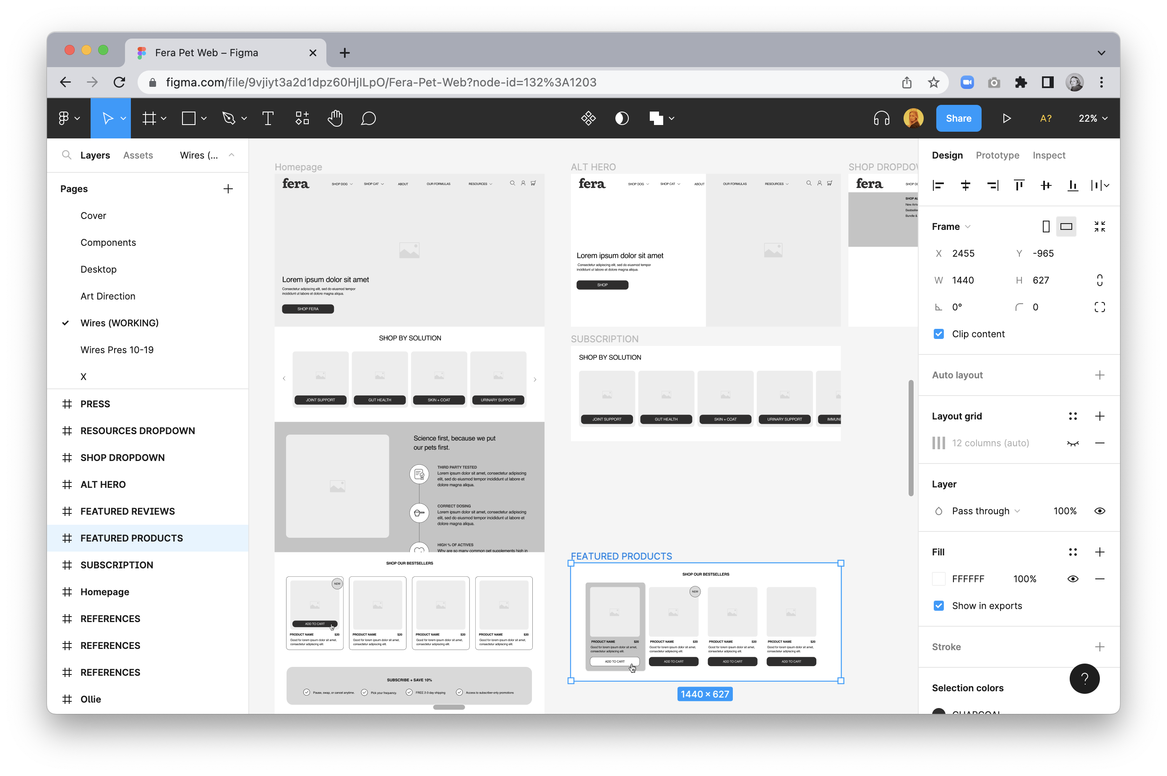
Task: Click the Share button
Action: tap(958, 118)
